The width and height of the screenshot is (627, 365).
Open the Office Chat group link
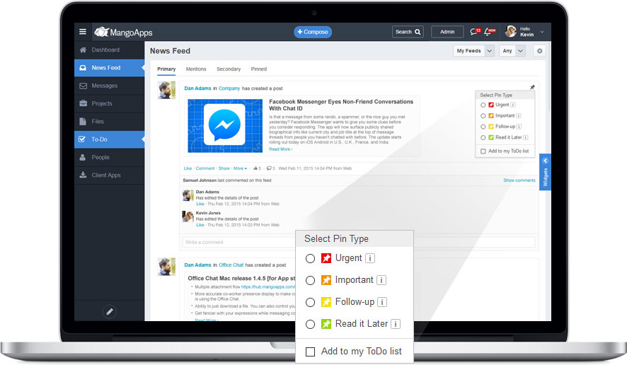click(x=231, y=265)
